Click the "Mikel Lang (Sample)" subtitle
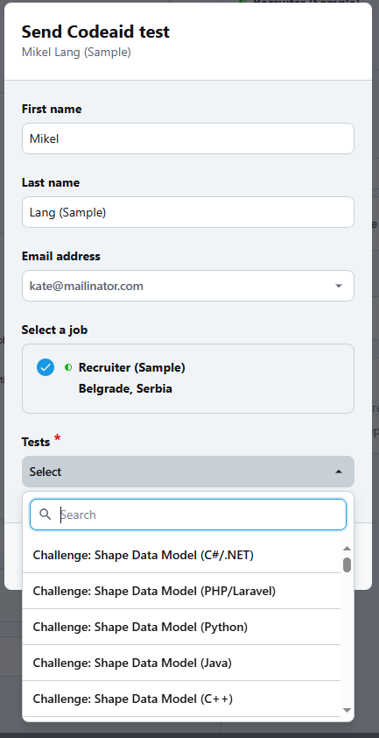The height and width of the screenshot is (738, 379). 76,52
